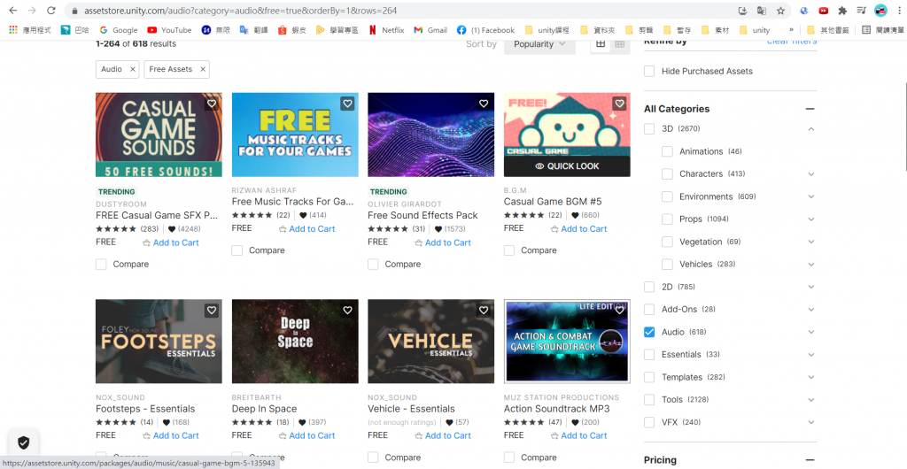The width and height of the screenshot is (907, 469).
Task: Check Hide Purchased Assets checkbox
Action: [x=649, y=71]
